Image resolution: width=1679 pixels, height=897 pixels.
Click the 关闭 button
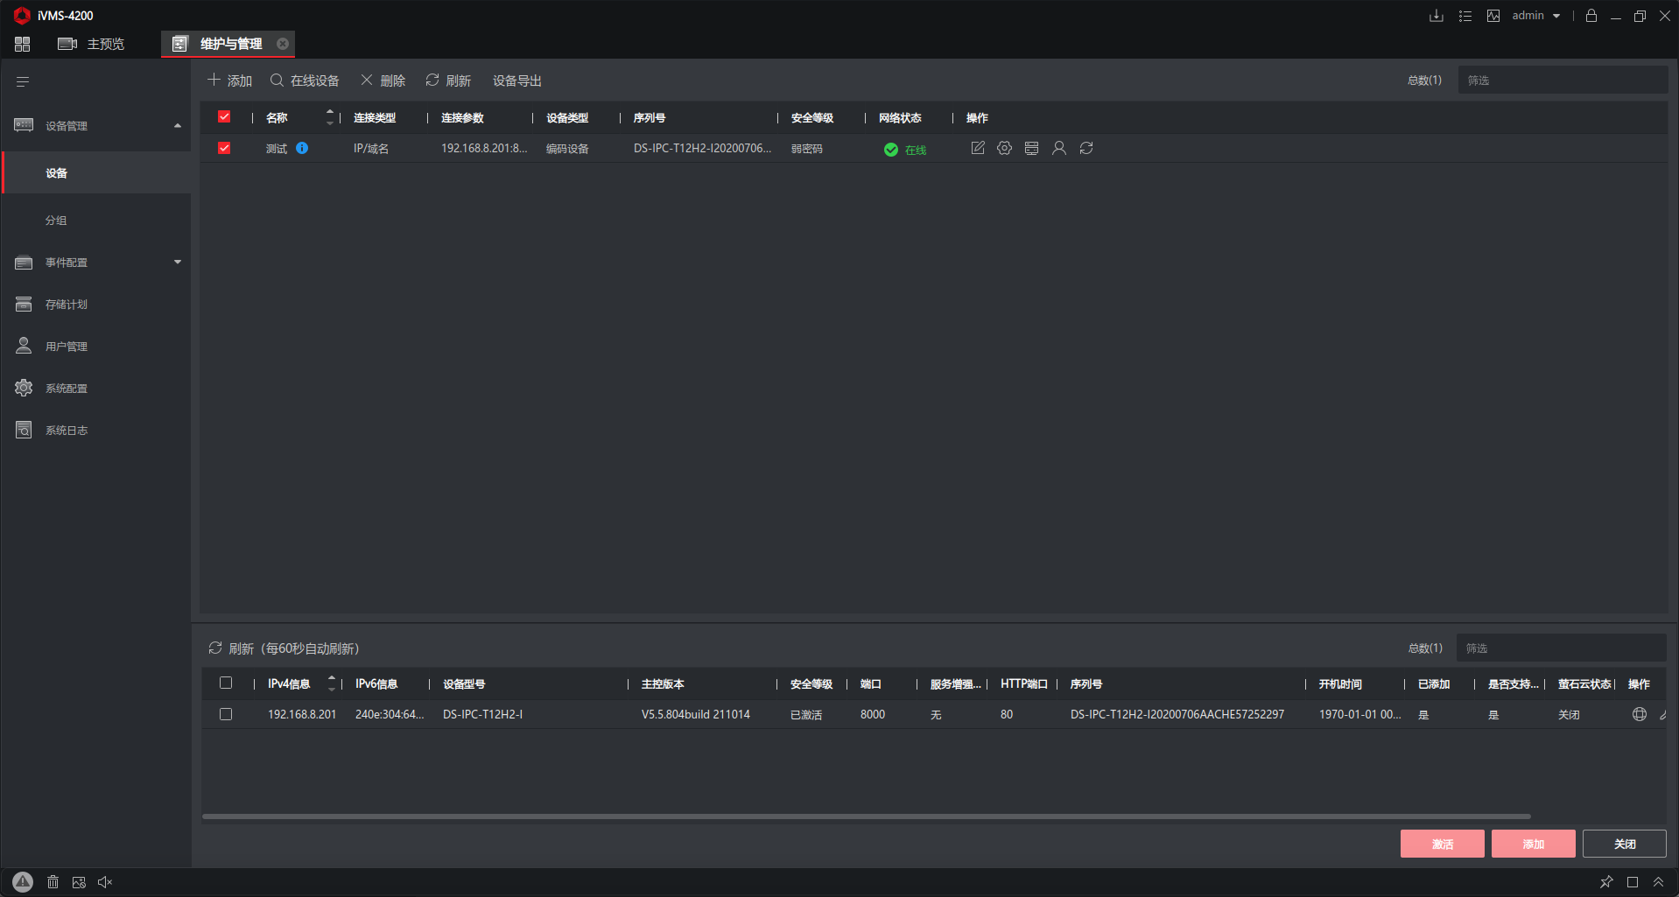click(1625, 844)
